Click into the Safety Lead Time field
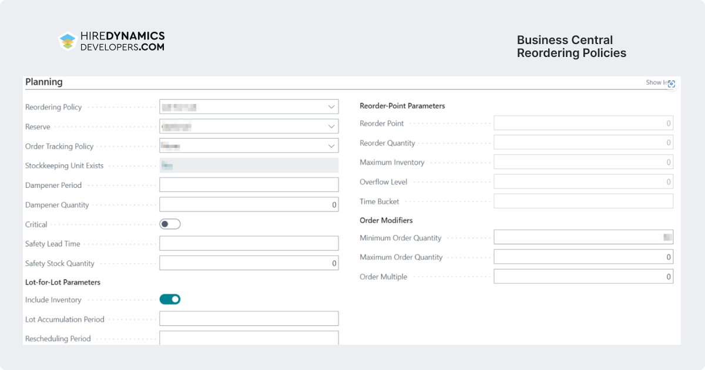The image size is (705, 370). [249, 244]
